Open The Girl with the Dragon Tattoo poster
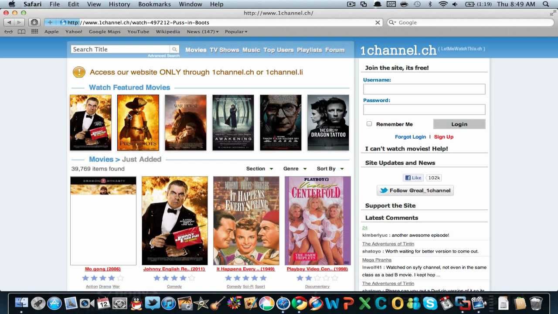558x314 pixels. pyautogui.click(x=328, y=123)
